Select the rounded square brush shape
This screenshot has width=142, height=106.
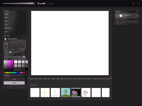pyautogui.click(x=10, y=46)
